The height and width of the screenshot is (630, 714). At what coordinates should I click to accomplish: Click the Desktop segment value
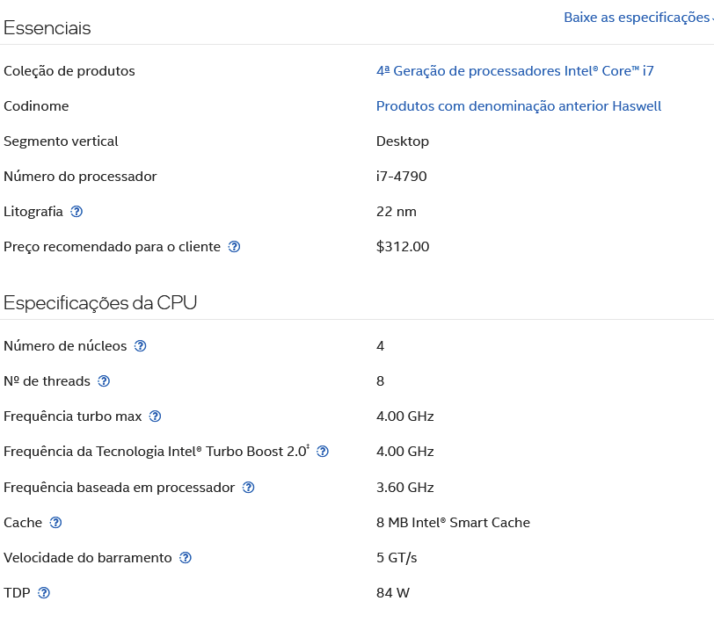[403, 141]
